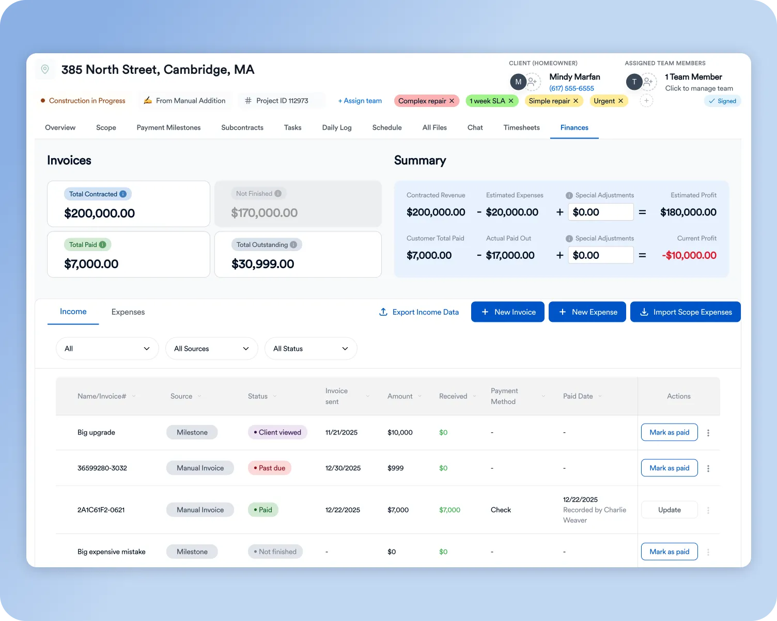Remove the Simple repair tag

point(576,101)
